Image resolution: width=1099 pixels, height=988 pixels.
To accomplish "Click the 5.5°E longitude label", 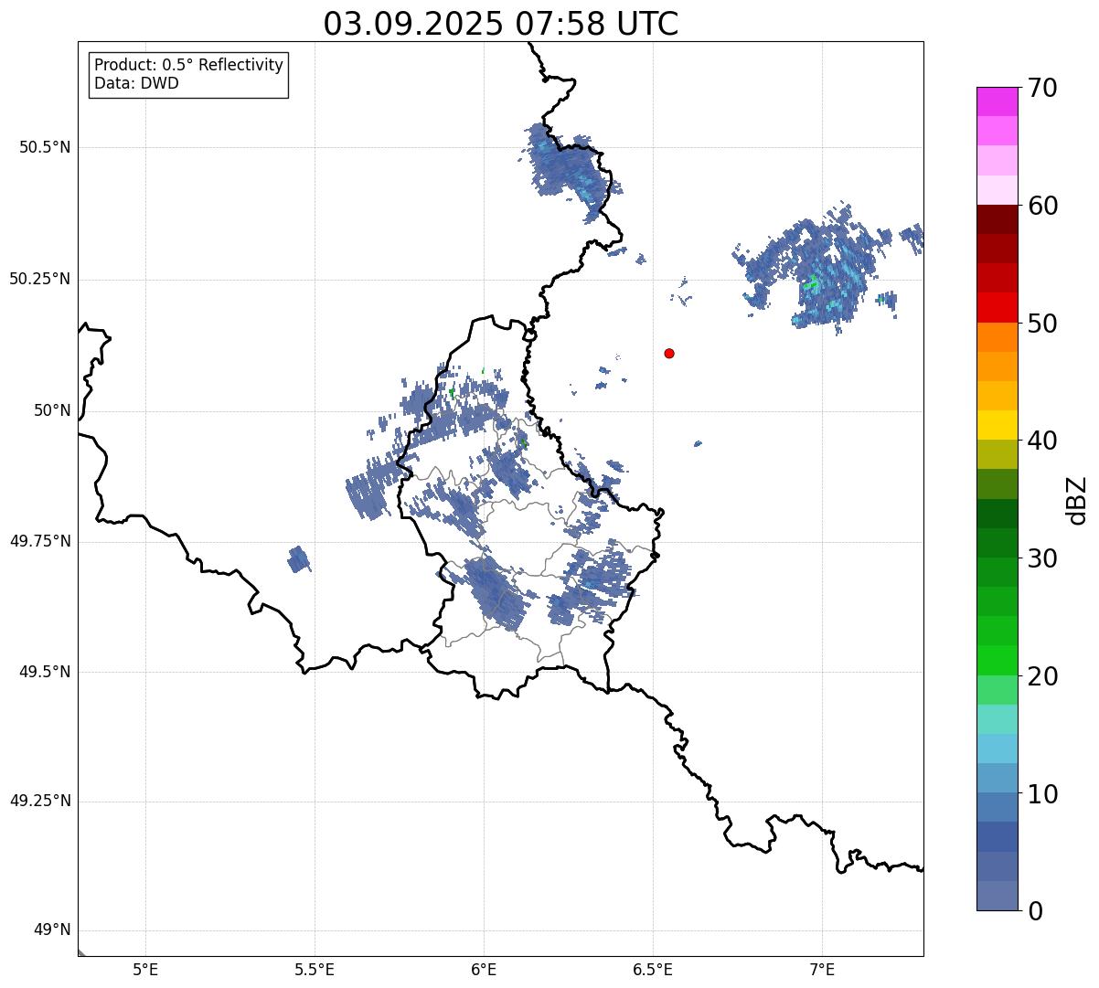I will 315,969.
